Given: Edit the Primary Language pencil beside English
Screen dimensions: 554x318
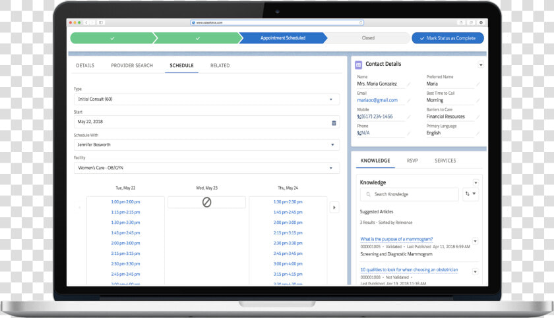Looking at the screenshot, I should point(477,133).
